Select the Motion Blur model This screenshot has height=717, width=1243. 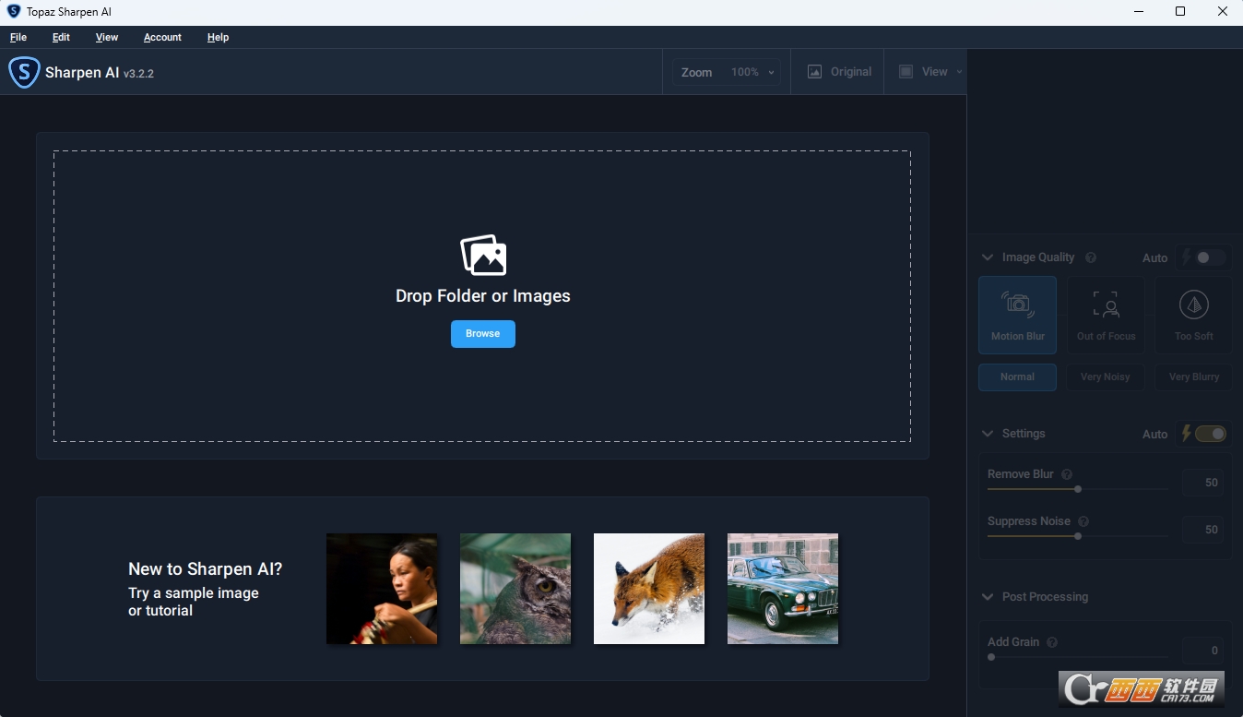(x=1017, y=315)
